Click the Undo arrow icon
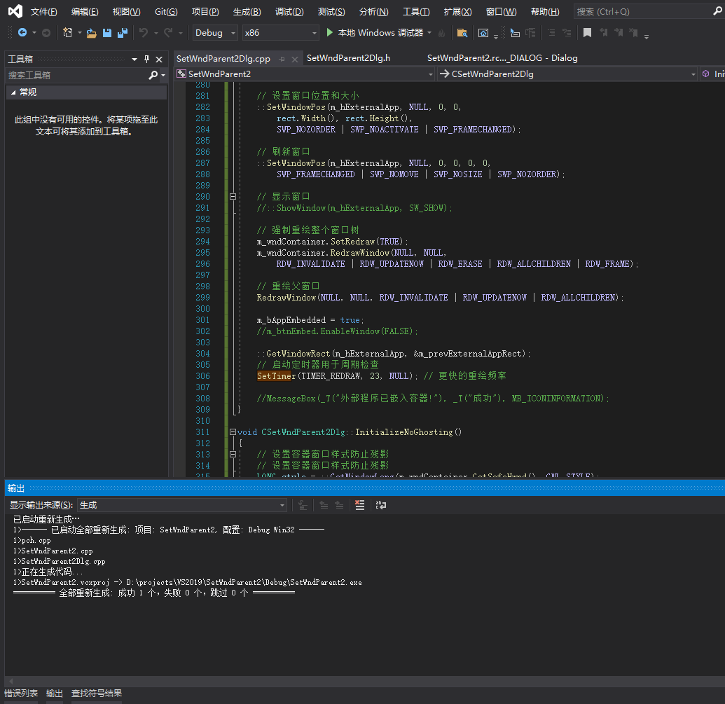725x704 pixels. pyautogui.click(x=144, y=32)
